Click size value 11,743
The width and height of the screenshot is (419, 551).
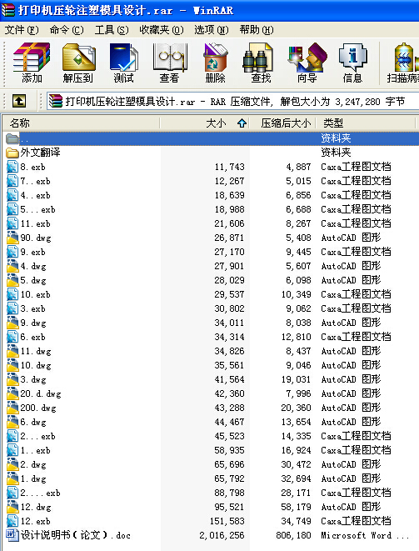(x=229, y=167)
